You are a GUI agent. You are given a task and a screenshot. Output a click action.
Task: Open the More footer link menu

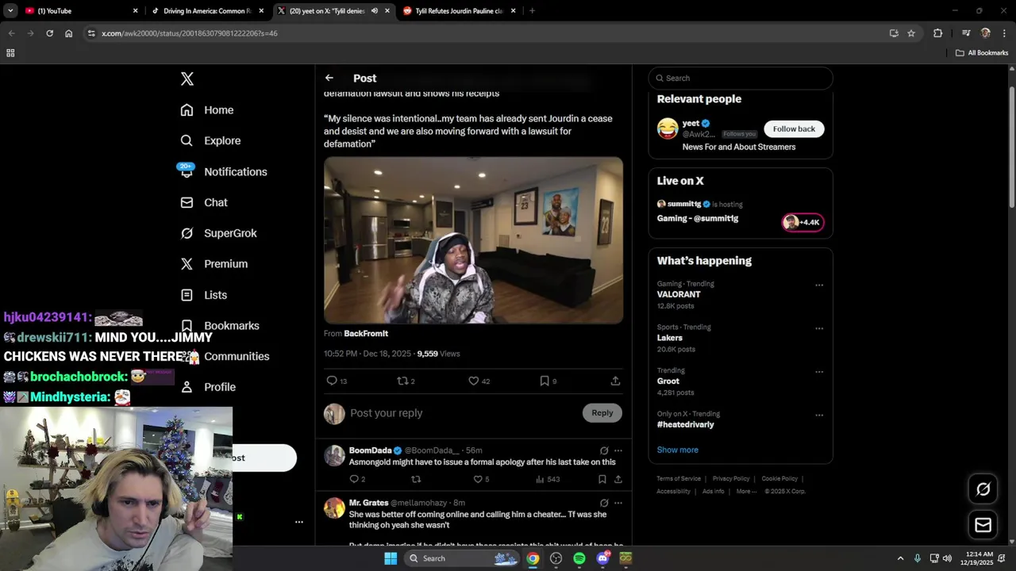(746, 491)
